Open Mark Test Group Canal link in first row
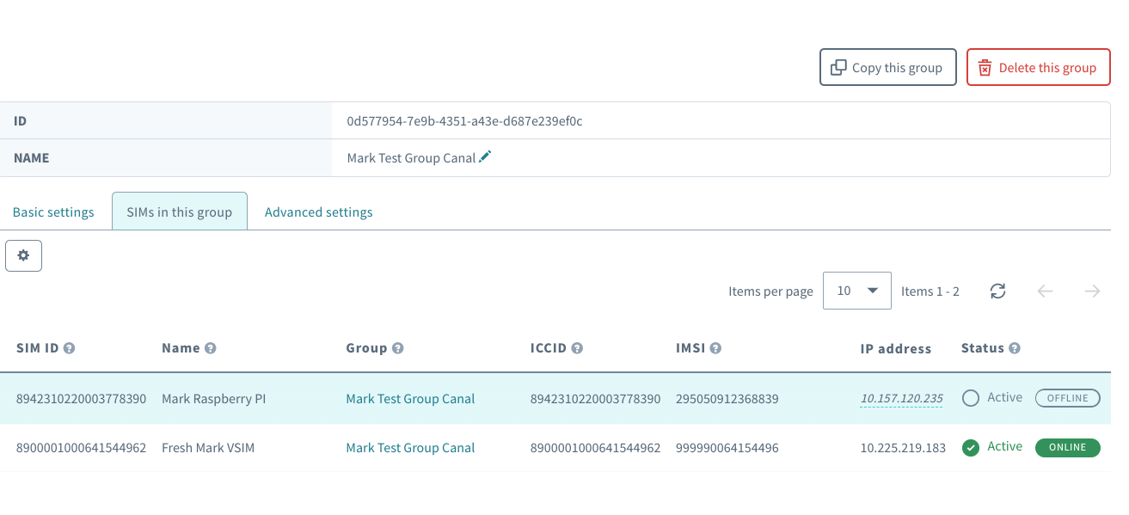 (x=410, y=399)
